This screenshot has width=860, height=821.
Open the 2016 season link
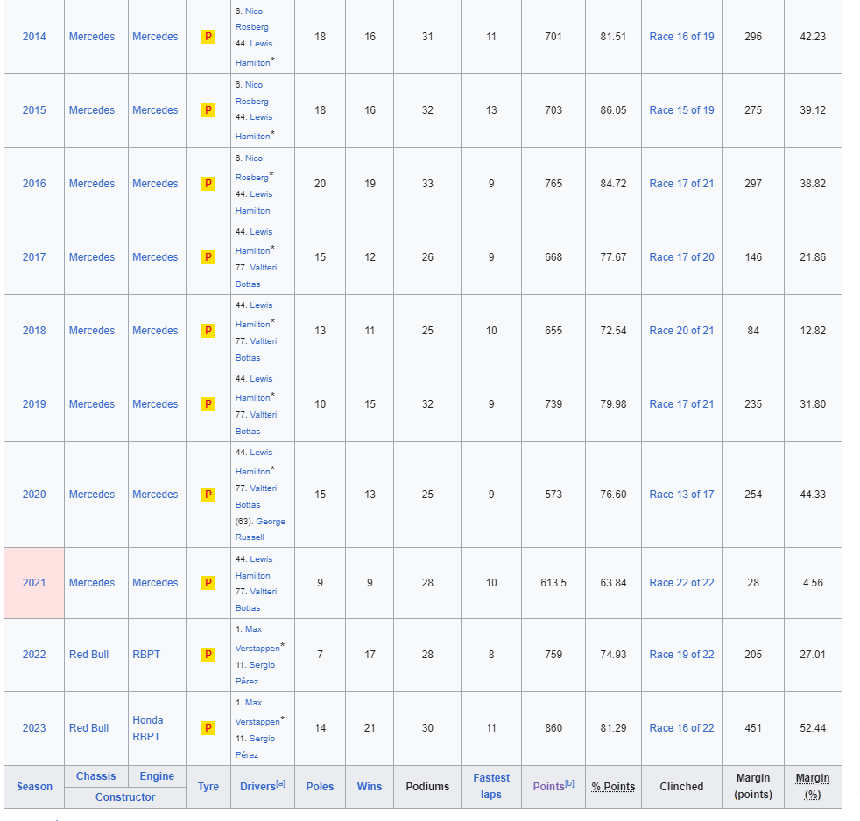pos(34,184)
